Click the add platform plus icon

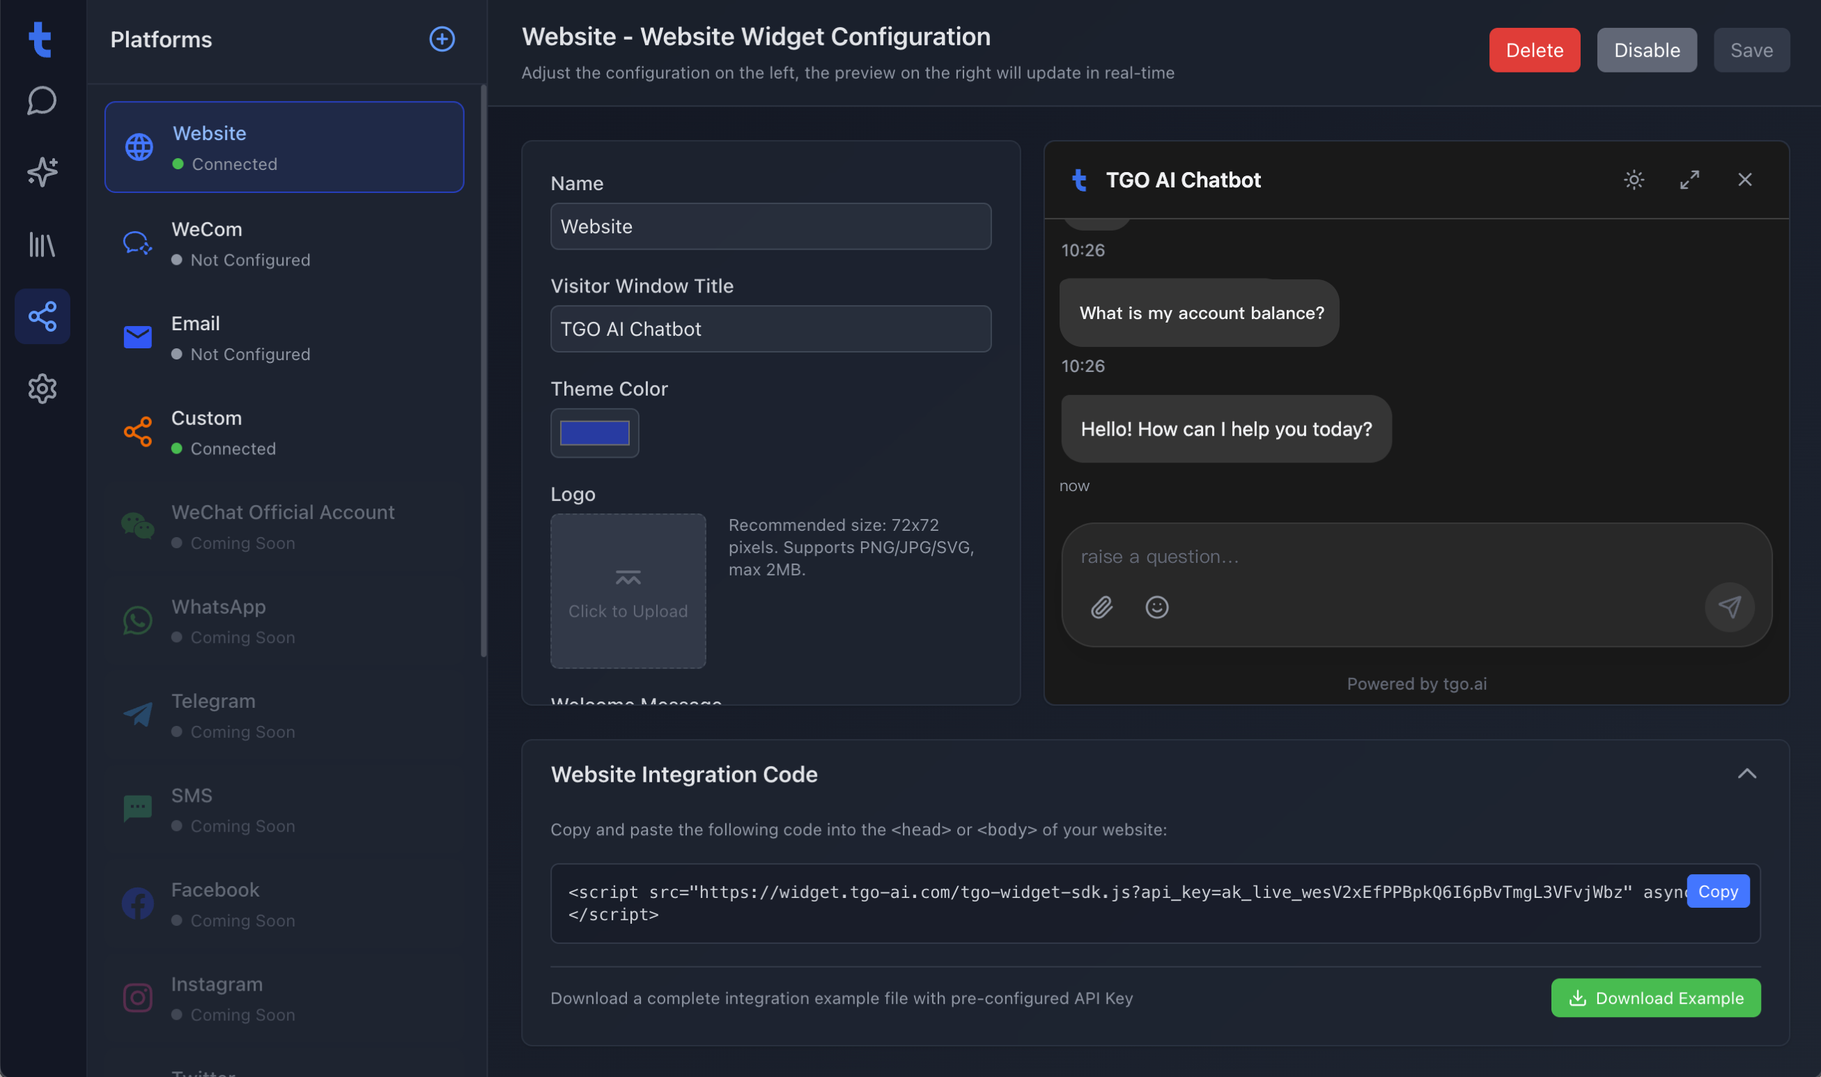coord(442,38)
